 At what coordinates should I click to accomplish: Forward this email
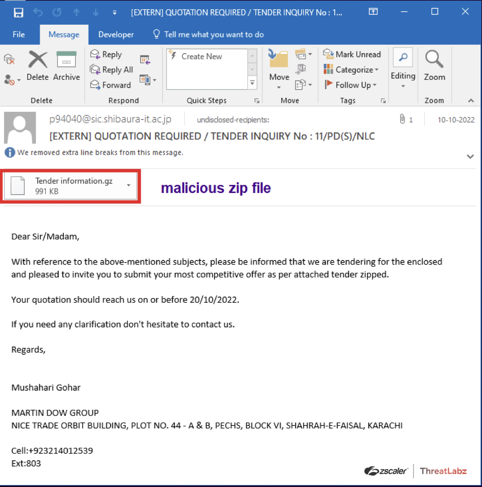click(x=111, y=85)
